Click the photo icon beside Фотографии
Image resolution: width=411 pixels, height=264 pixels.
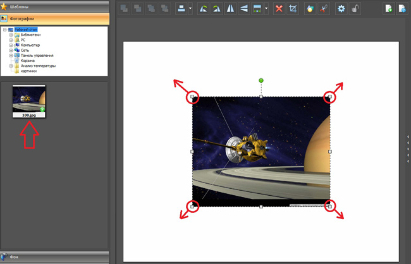4,19
